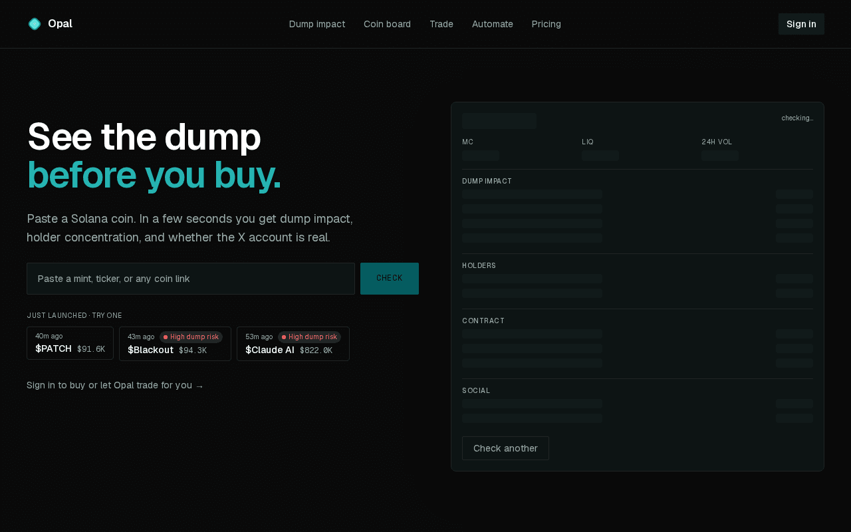Click High dump risk badge on $Claude AI
851x532 pixels.
pos(309,337)
